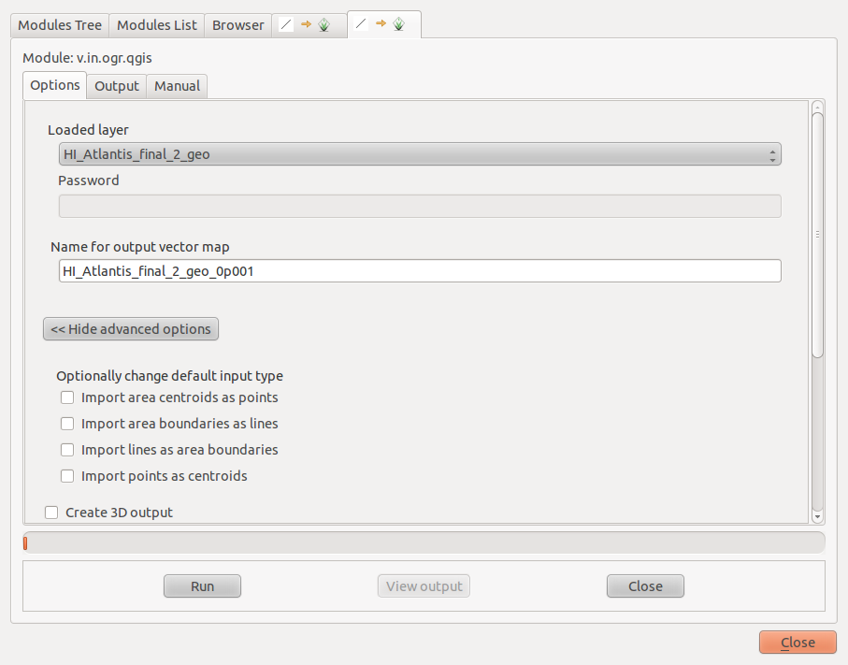Show the module Output tab
The image size is (848, 665).
click(117, 86)
